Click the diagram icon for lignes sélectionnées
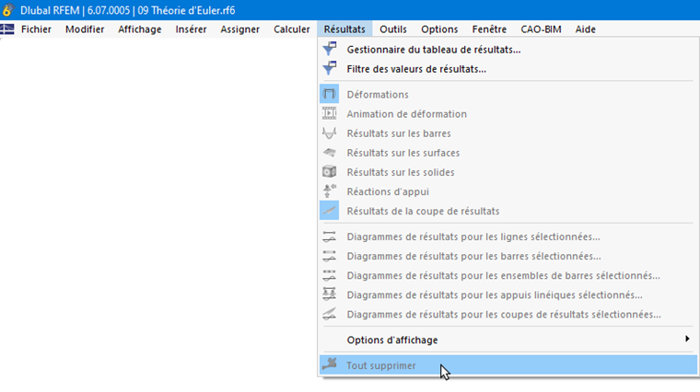700x392 pixels. pos(330,236)
